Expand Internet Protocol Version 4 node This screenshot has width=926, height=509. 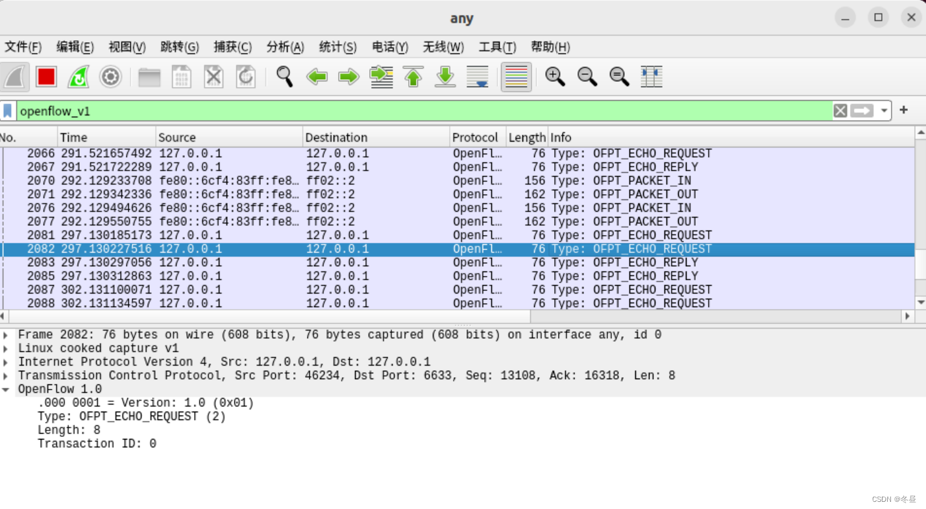pyautogui.click(x=6, y=362)
